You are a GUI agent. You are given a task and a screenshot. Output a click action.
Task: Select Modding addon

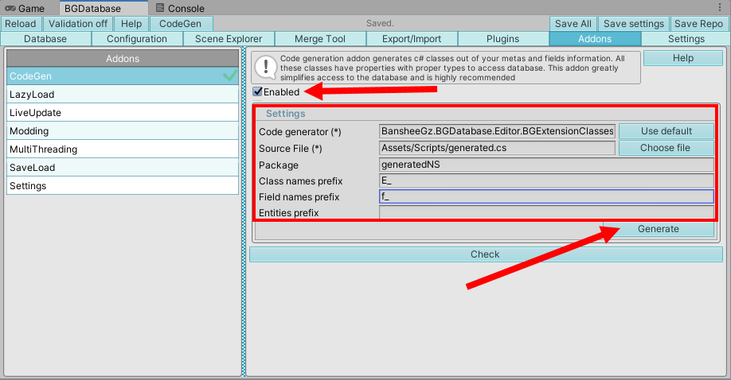(123, 131)
